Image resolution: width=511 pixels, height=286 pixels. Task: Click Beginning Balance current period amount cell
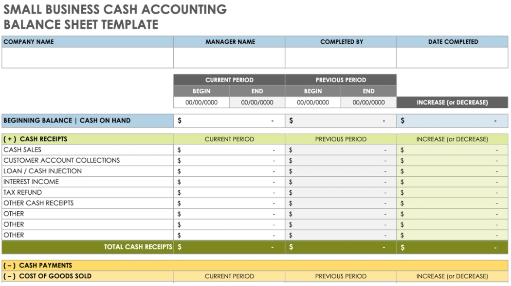[x=229, y=120]
